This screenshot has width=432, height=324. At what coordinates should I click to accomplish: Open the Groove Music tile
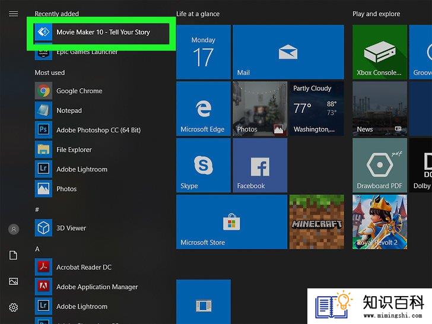pos(420,52)
